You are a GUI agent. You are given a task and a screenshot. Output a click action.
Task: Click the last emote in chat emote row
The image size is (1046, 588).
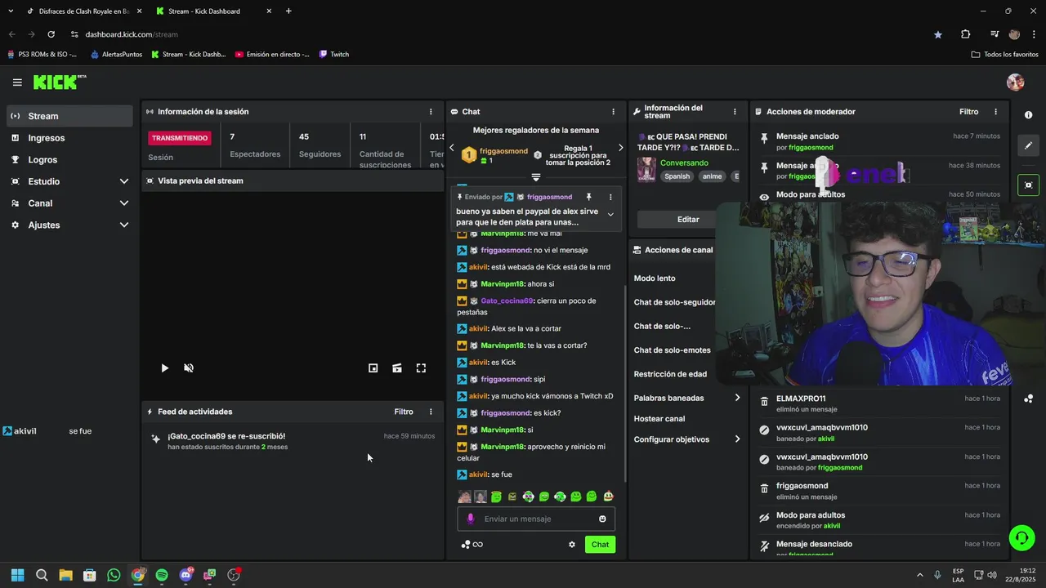[608, 497]
